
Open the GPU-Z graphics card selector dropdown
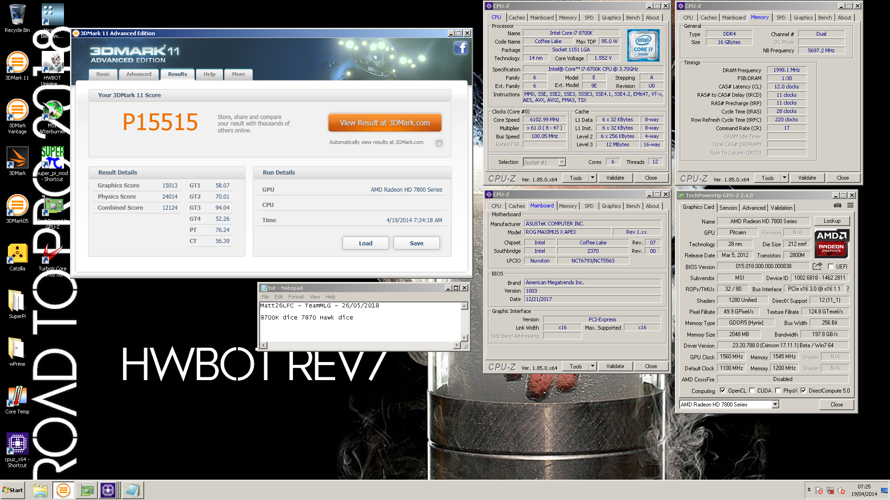(x=775, y=405)
